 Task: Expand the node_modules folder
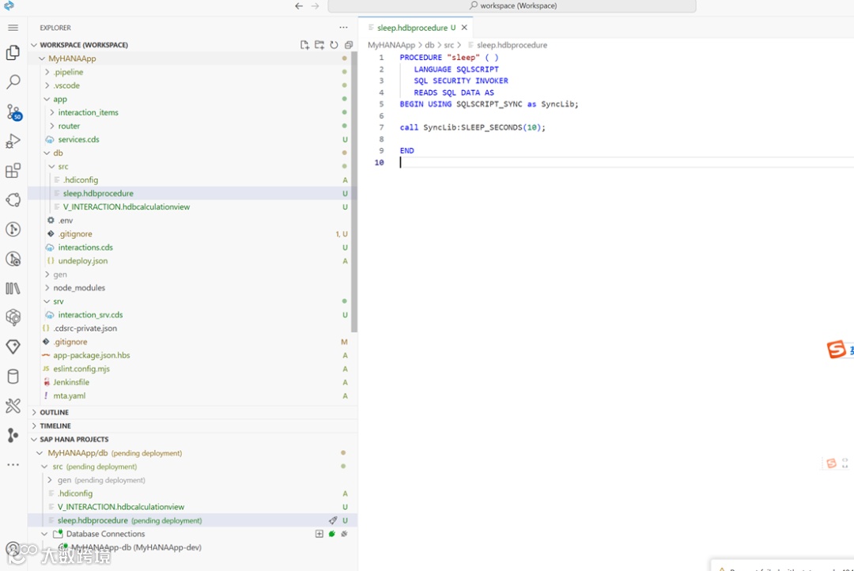(x=79, y=288)
